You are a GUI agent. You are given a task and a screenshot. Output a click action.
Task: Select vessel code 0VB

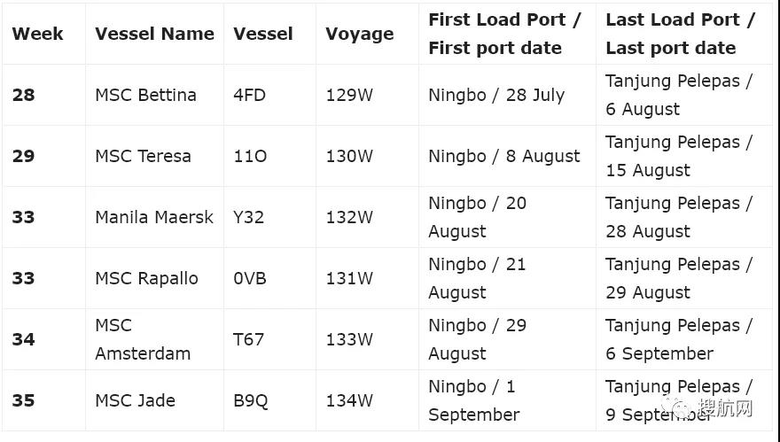coord(249,278)
